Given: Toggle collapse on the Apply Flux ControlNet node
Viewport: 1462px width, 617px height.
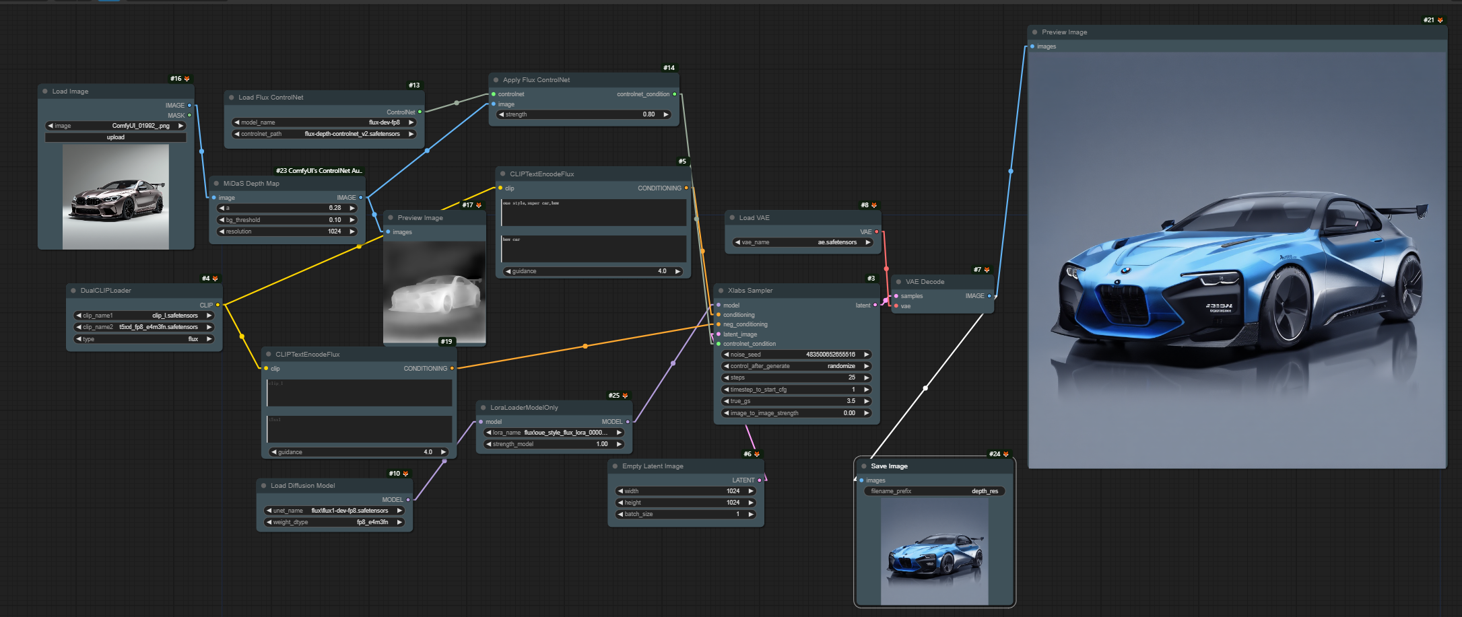Looking at the screenshot, I should [x=496, y=80].
